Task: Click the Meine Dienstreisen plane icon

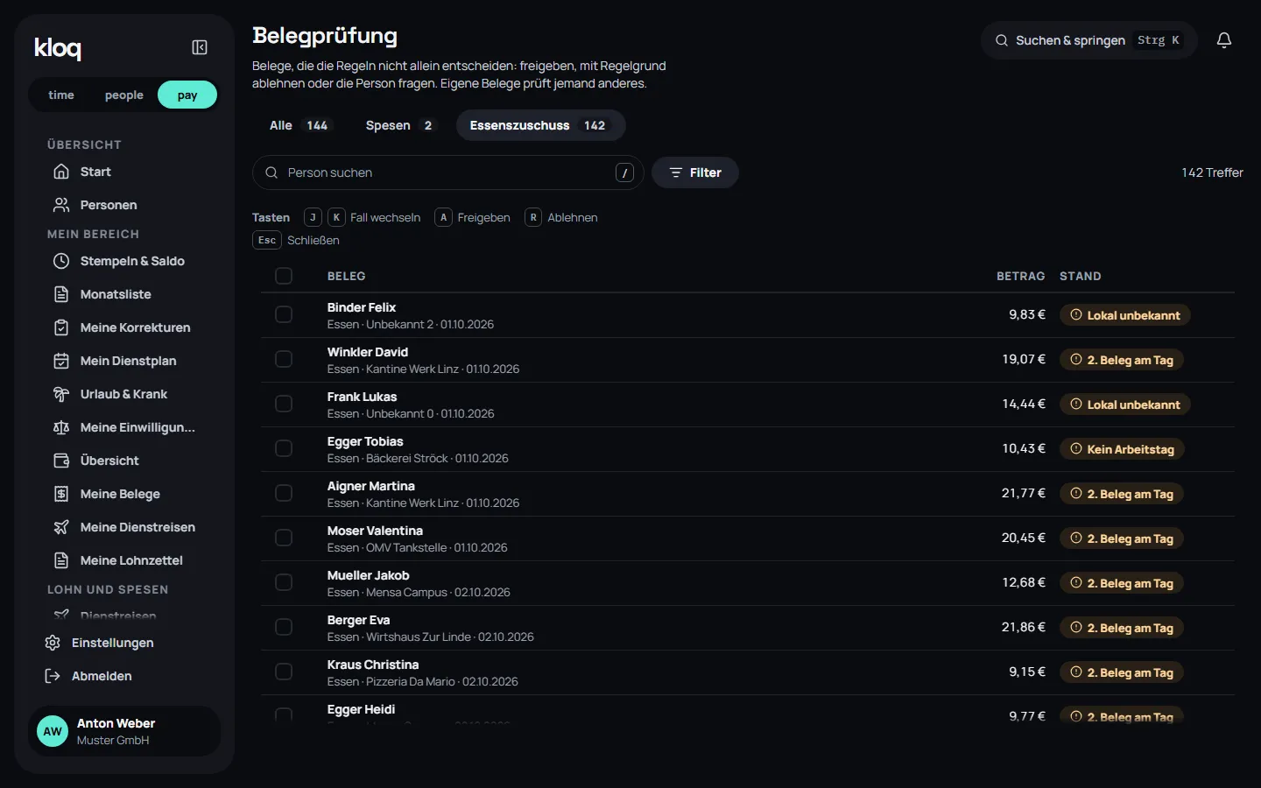Action: tap(61, 527)
